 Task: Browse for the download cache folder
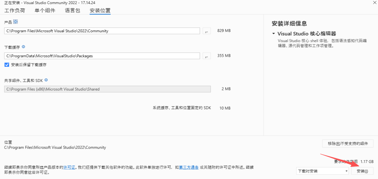[206, 56]
